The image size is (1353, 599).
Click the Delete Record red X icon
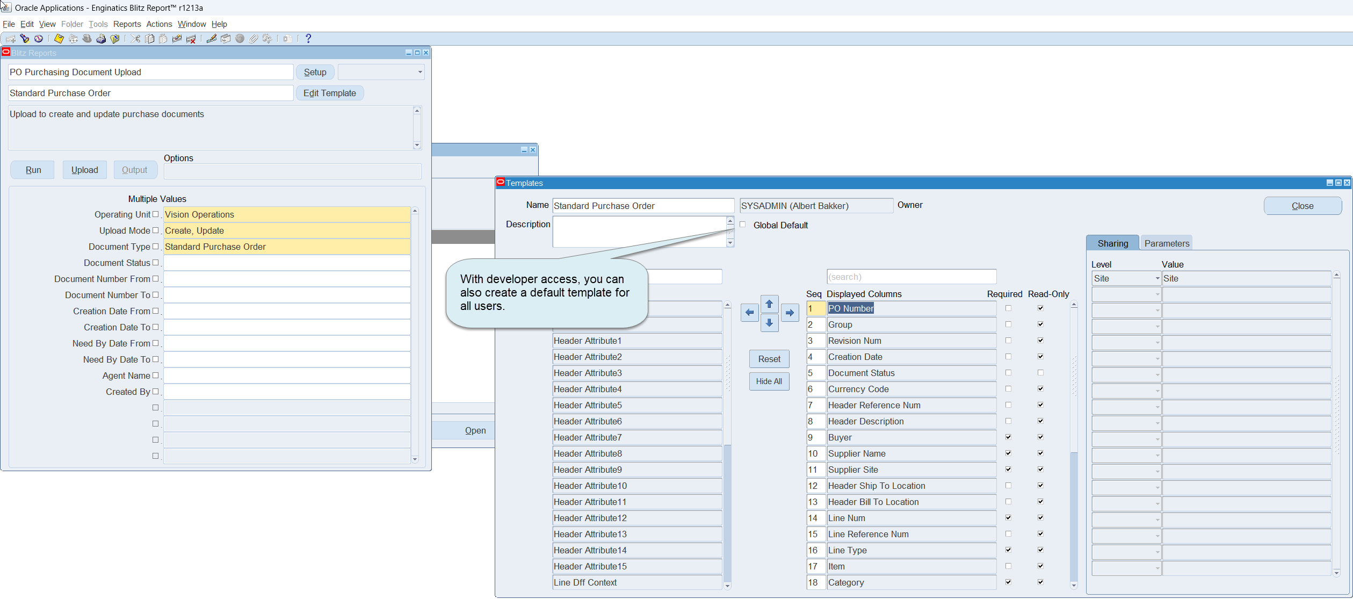pyautogui.click(x=191, y=39)
